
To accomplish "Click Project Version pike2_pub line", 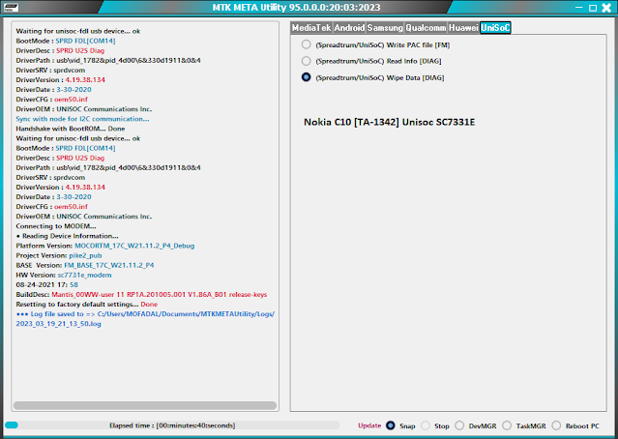I will point(59,255).
